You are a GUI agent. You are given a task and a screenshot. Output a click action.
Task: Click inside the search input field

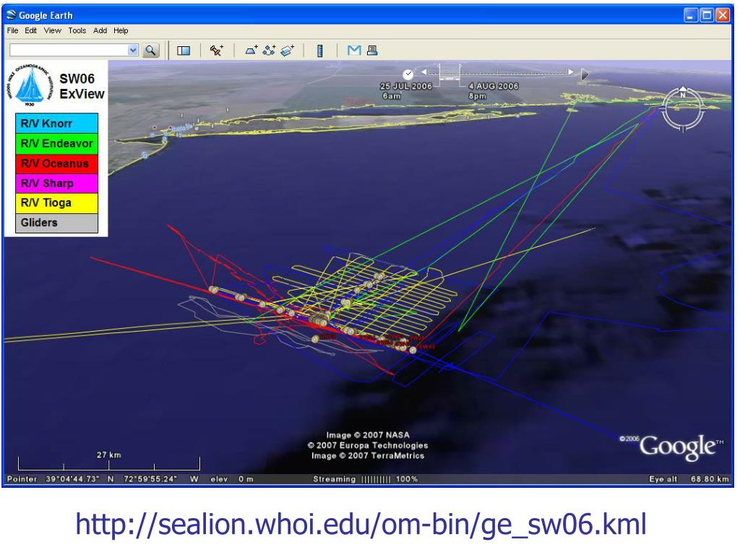tap(69, 50)
